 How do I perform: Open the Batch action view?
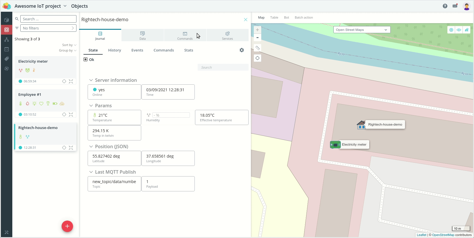[304, 17]
